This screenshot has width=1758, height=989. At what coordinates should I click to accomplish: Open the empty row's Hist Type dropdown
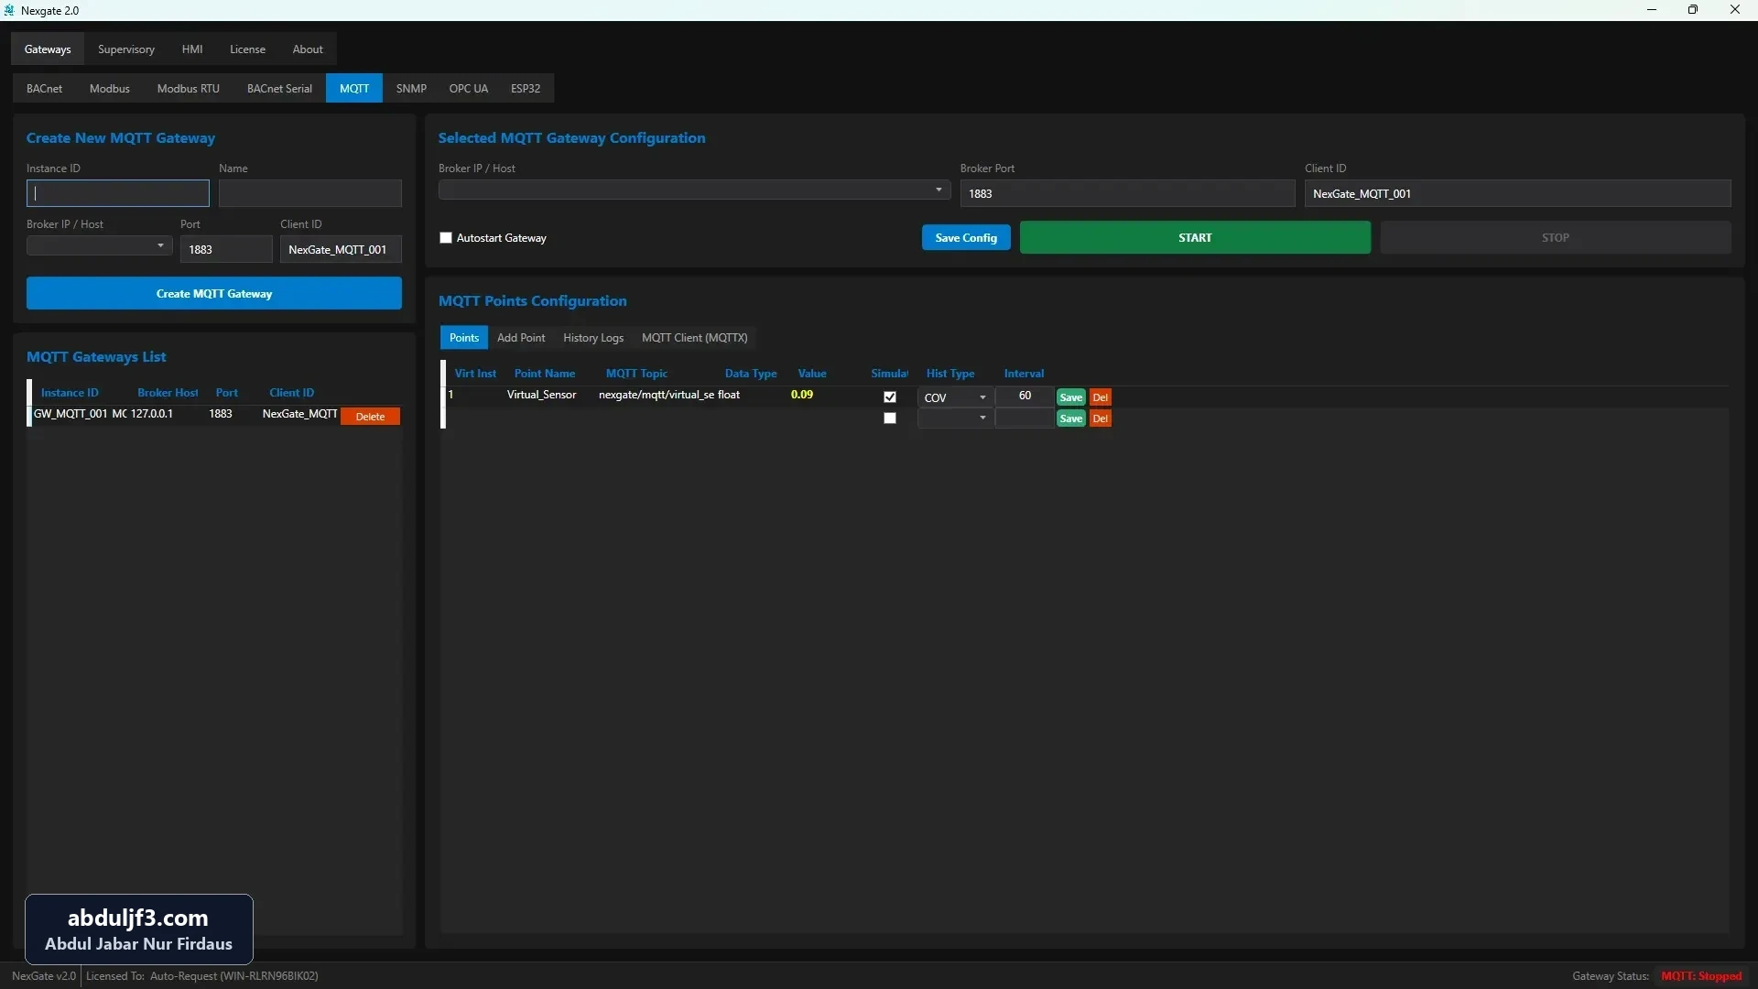click(x=955, y=418)
